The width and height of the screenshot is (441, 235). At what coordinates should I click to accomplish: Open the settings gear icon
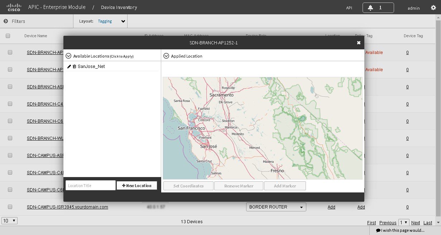coord(433,8)
